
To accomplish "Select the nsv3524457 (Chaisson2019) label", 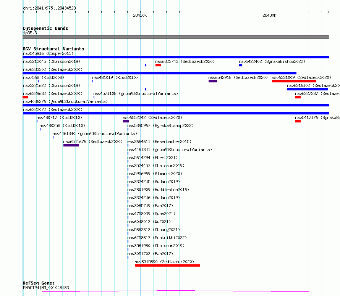I will pos(156,166).
